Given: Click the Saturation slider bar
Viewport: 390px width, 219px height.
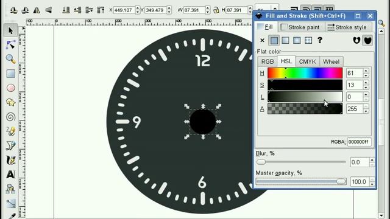Looking at the screenshot, I should [305, 85].
